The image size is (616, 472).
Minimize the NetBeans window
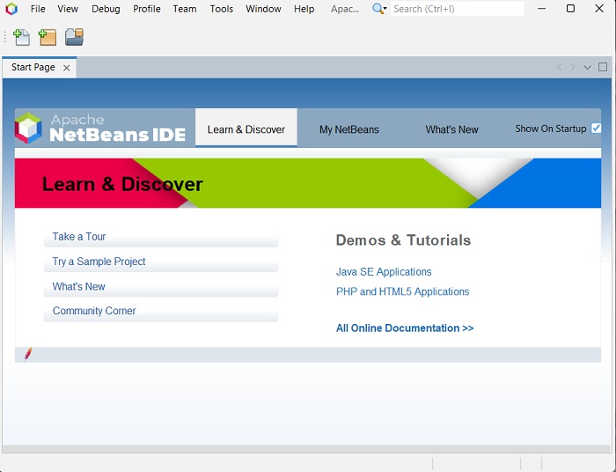tap(542, 9)
